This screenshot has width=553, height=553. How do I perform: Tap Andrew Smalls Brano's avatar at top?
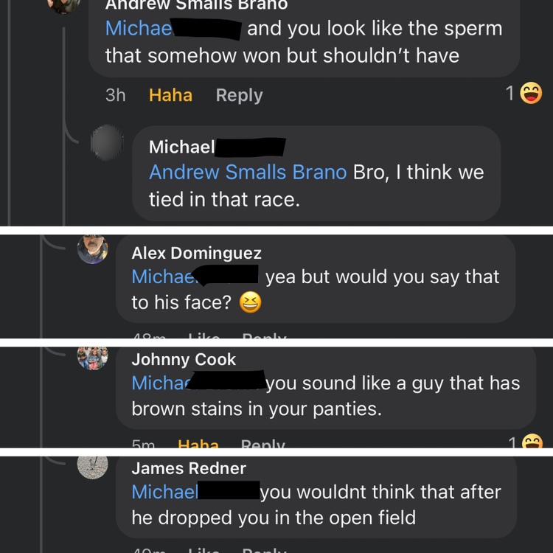click(64, 4)
